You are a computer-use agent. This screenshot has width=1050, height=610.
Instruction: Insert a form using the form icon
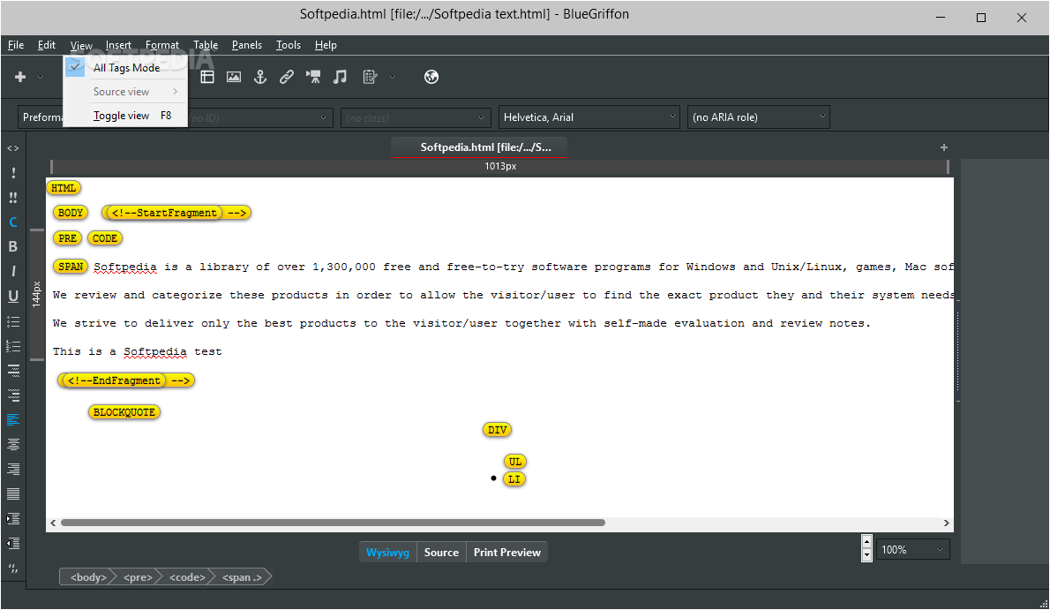pos(370,77)
